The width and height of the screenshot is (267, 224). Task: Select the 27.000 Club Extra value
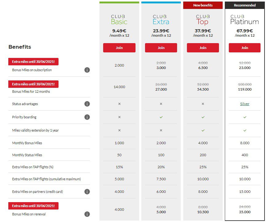[x=161, y=89]
